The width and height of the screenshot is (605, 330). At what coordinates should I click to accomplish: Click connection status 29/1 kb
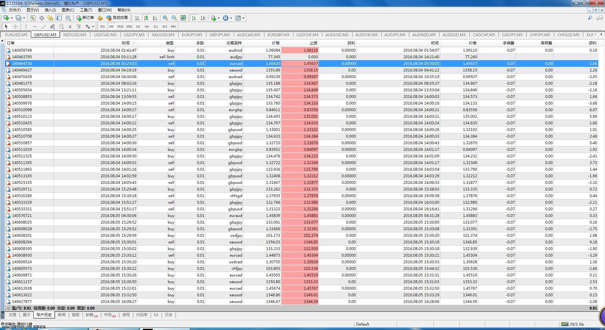click(x=572, y=324)
